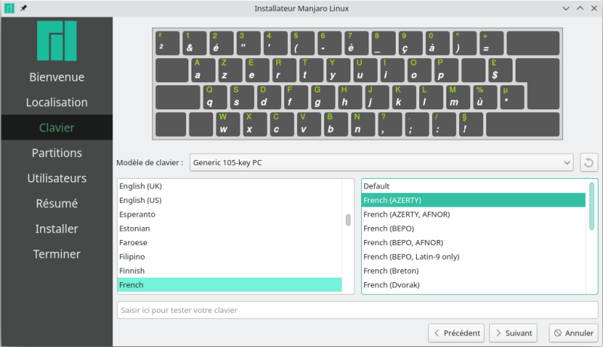
Task: Click the Manjaro icon in title bar
Action: tap(9, 8)
